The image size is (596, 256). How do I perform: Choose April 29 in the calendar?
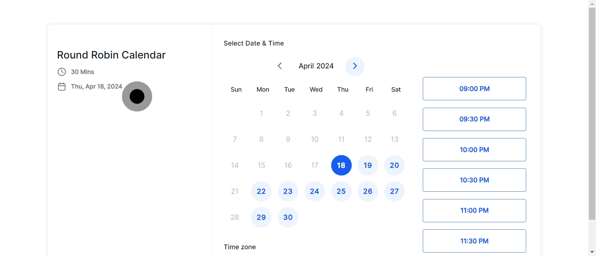(x=261, y=217)
